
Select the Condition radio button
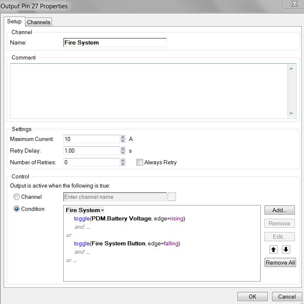point(17,209)
